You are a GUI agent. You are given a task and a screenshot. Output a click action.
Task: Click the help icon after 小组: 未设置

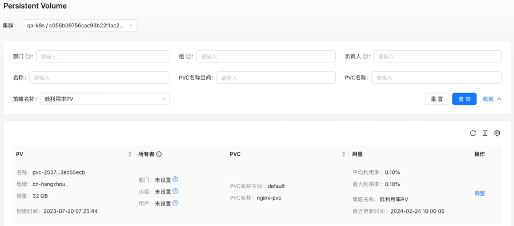[x=175, y=191]
